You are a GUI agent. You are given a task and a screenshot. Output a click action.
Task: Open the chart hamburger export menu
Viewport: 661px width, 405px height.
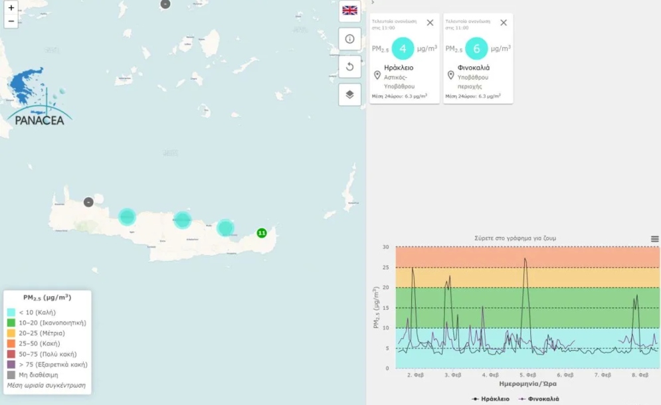655,239
